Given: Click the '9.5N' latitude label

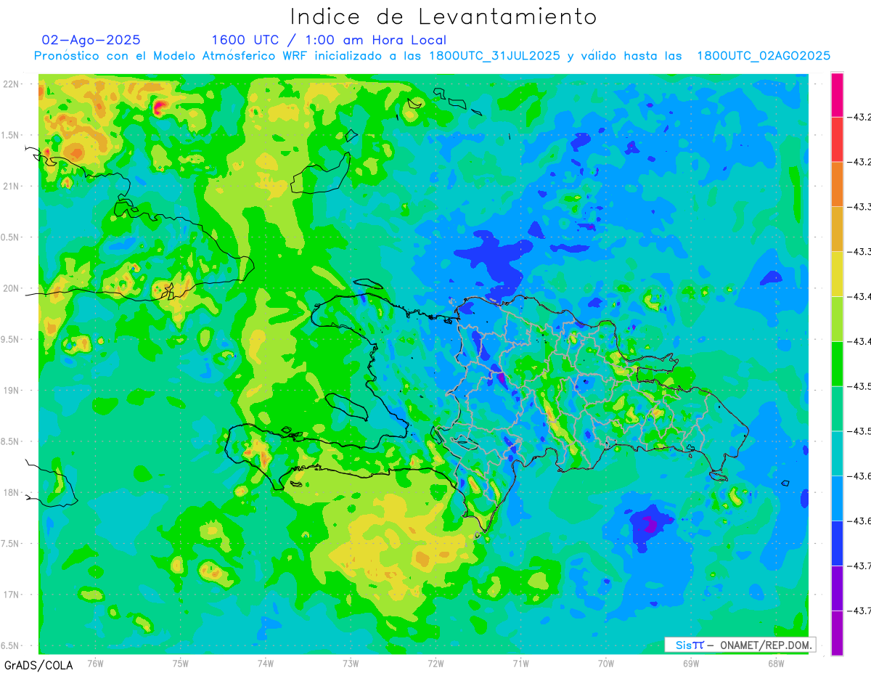Looking at the screenshot, I should [9, 339].
